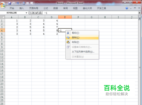This screenshot has height=105, width=142.
Task: Minimize the ribbon workbook window
Action: click(131, 8)
